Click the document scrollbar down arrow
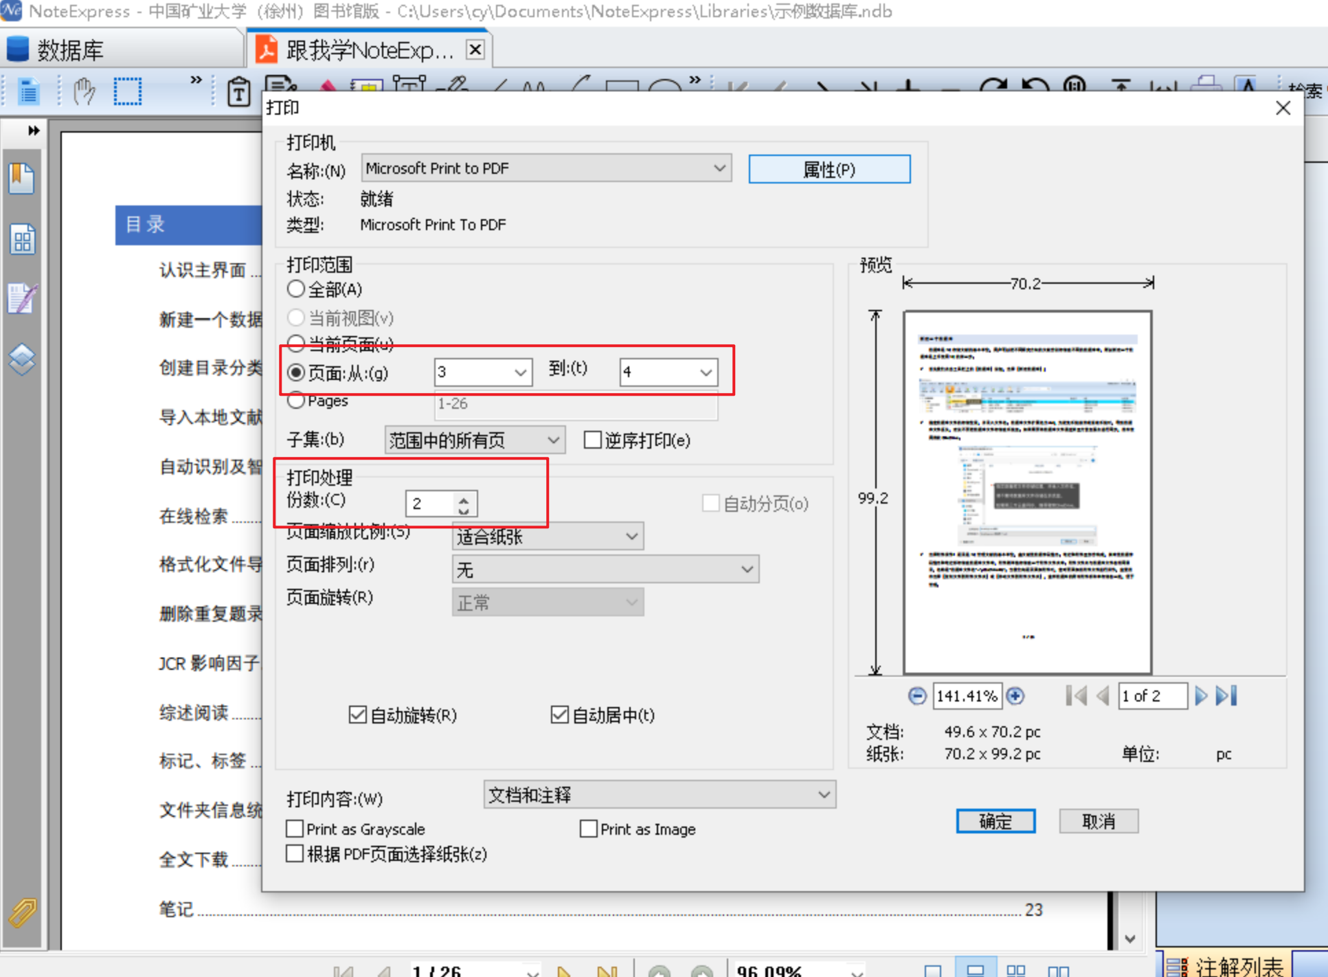The height and width of the screenshot is (977, 1328). (x=1130, y=938)
